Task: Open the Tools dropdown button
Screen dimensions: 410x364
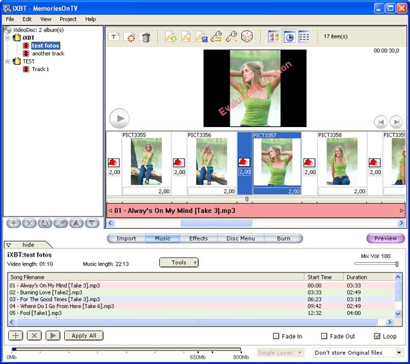Action: (x=179, y=263)
